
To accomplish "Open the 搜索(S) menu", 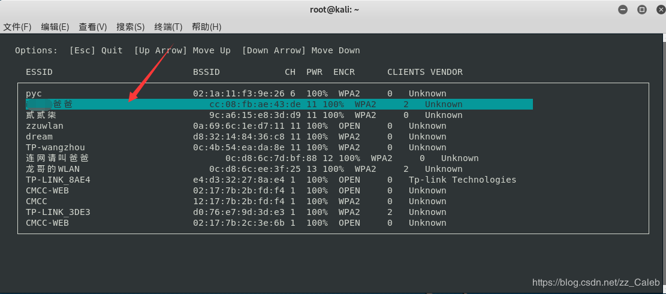I will [x=131, y=27].
